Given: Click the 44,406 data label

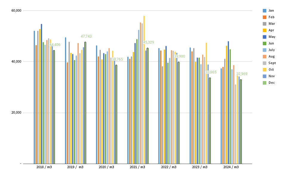Looking at the screenshot, I should [x=55, y=45].
